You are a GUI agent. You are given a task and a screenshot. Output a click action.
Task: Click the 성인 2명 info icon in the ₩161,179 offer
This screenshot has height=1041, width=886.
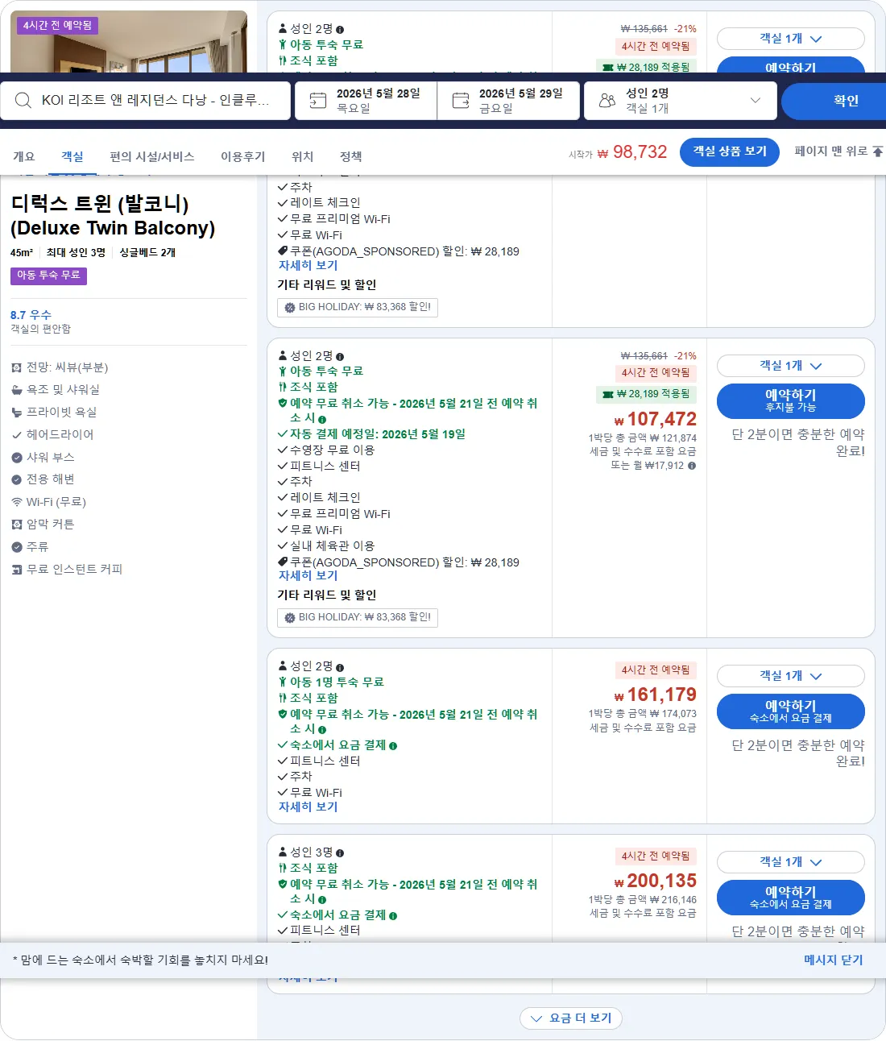point(340,667)
